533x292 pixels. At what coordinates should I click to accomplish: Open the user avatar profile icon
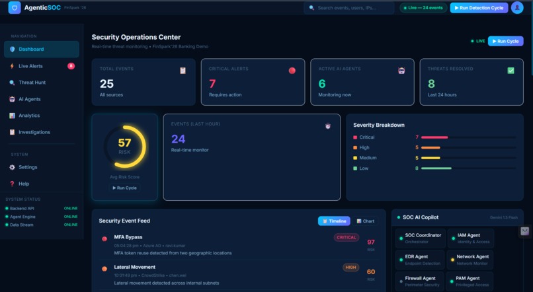click(x=517, y=7)
